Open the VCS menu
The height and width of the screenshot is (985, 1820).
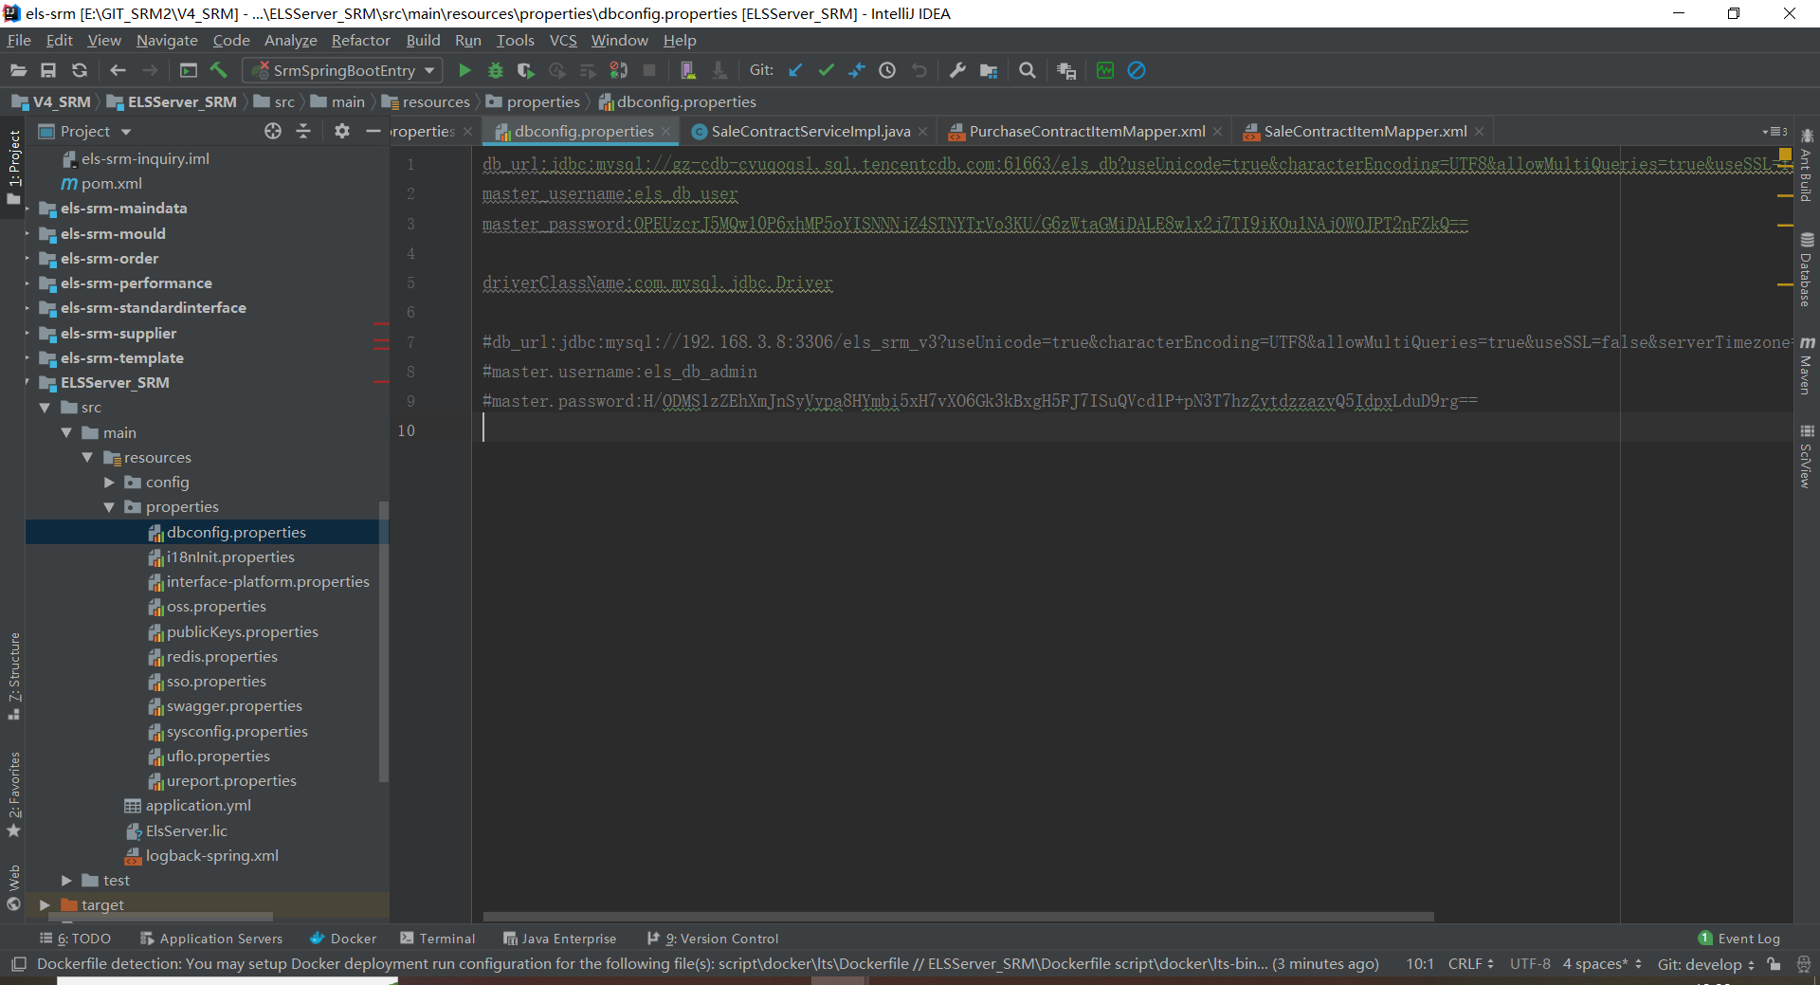563,40
